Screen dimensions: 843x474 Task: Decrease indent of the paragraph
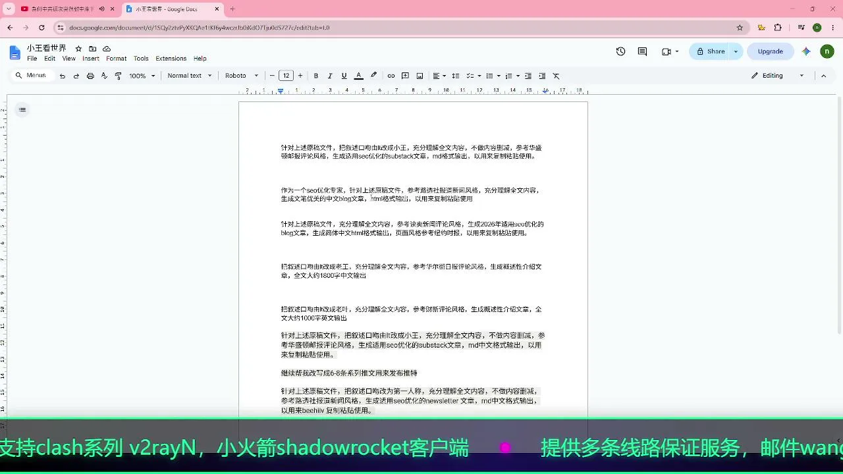tap(528, 76)
